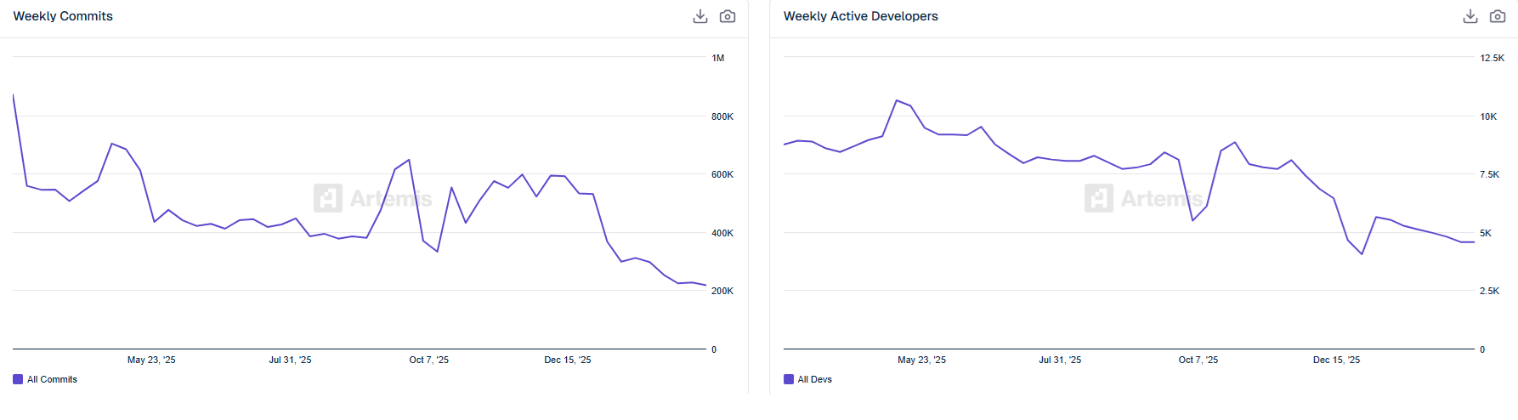Click Jul 31, '25 date on developers chart
This screenshot has height=420, width=1518.
(x=1060, y=360)
